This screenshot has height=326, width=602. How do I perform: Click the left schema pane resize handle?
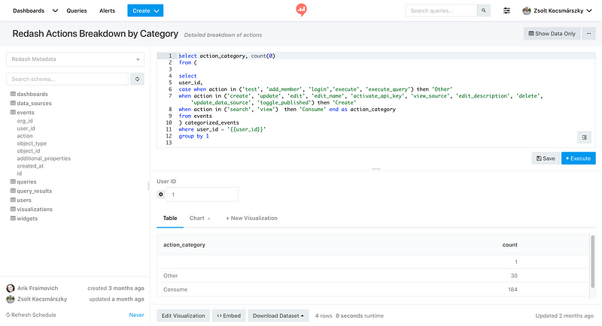tap(148, 186)
